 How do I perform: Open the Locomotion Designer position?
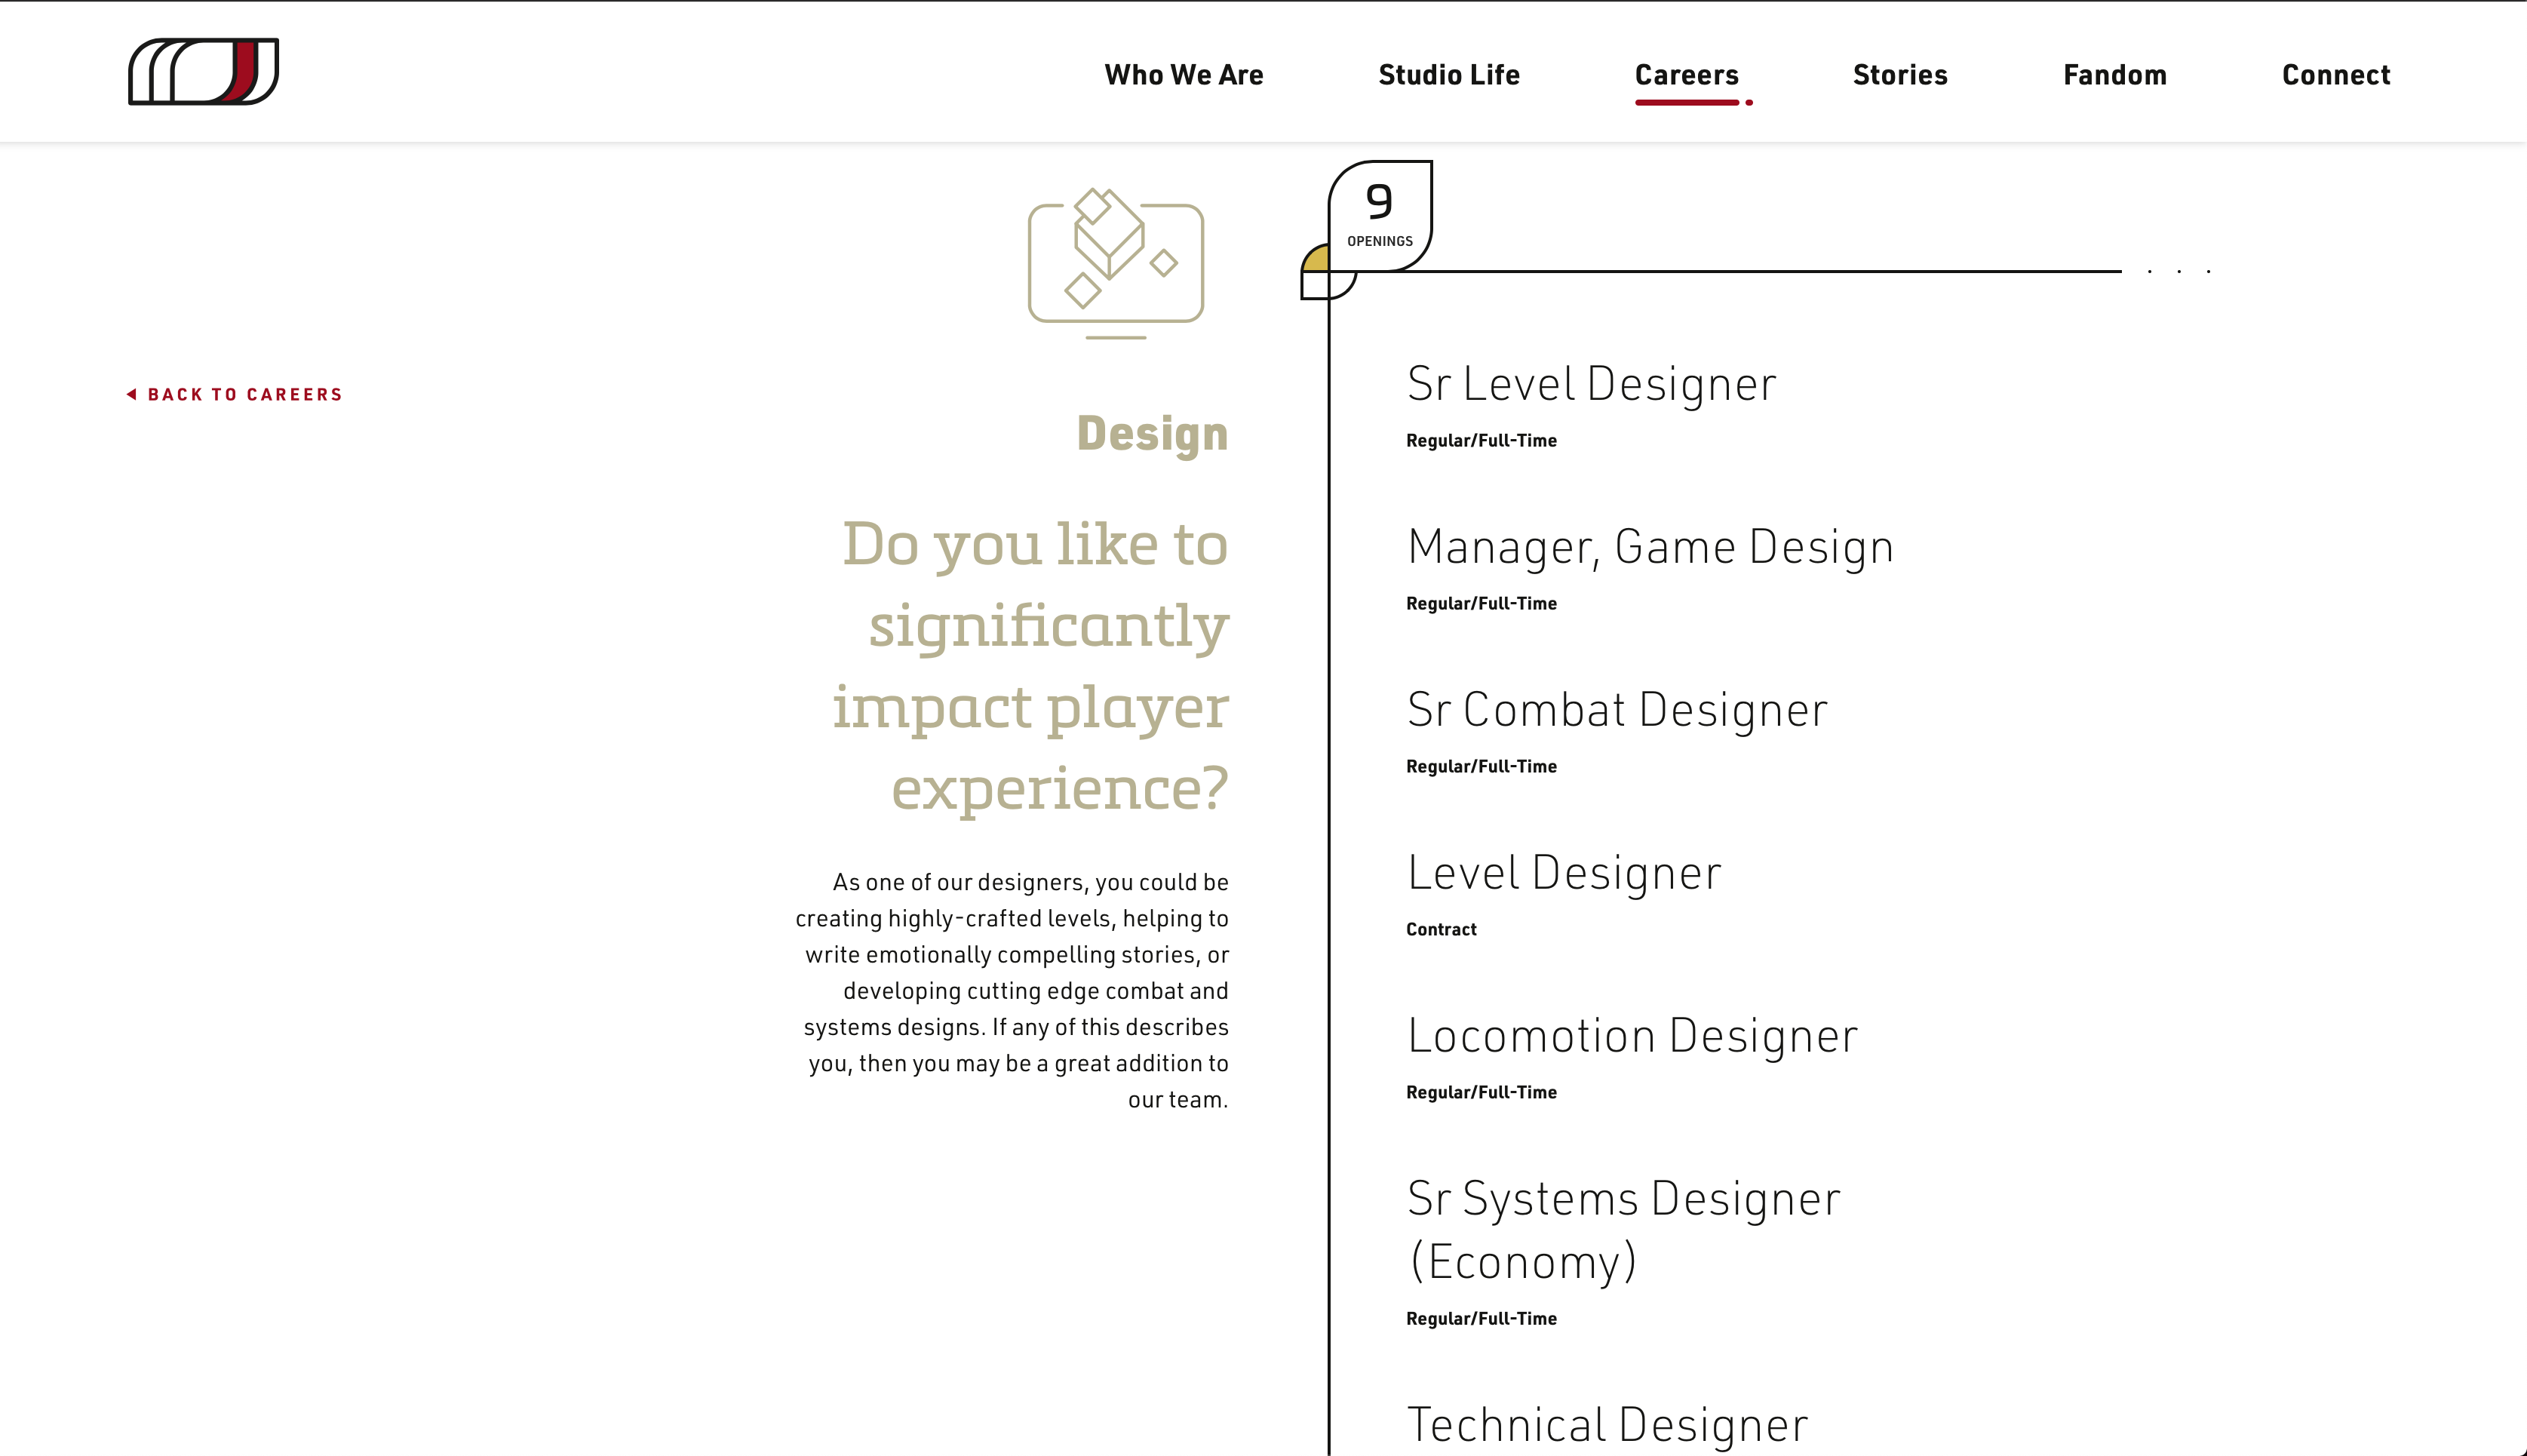[1632, 1036]
